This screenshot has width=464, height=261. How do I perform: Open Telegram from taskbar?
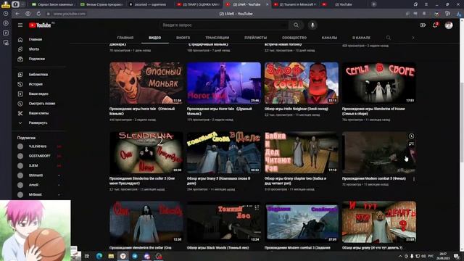(x=135, y=256)
